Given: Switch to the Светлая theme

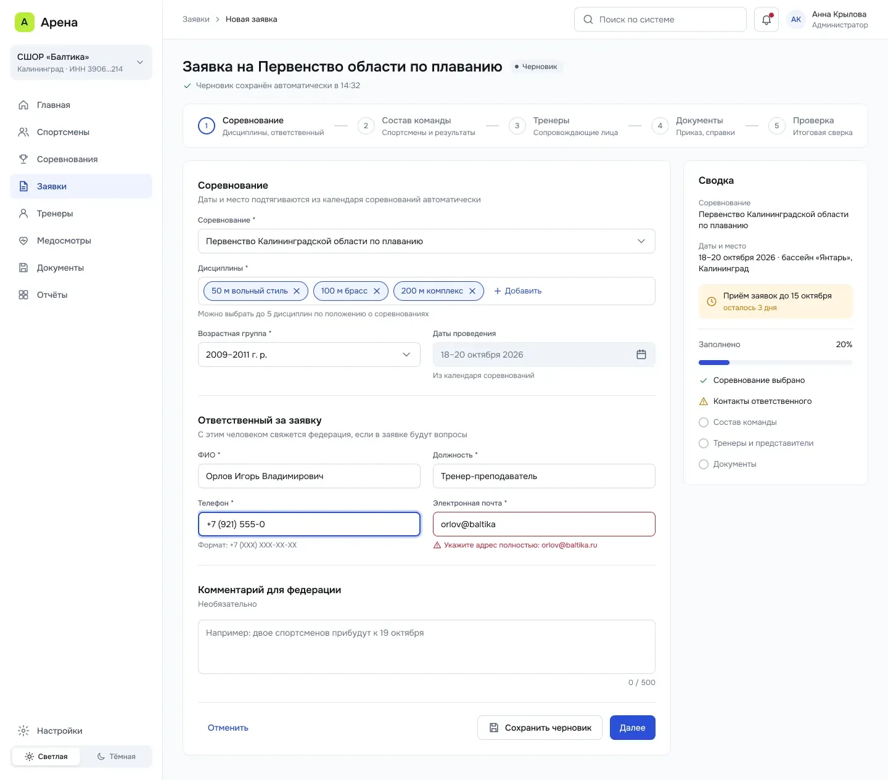Looking at the screenshot, I should pyautogui.click(x=46, y=757).
